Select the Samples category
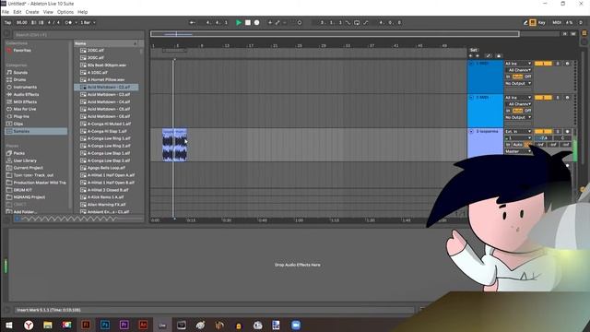 (x=36, y=131)
